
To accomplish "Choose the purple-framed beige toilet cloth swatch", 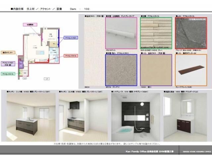I will [156, 70].
